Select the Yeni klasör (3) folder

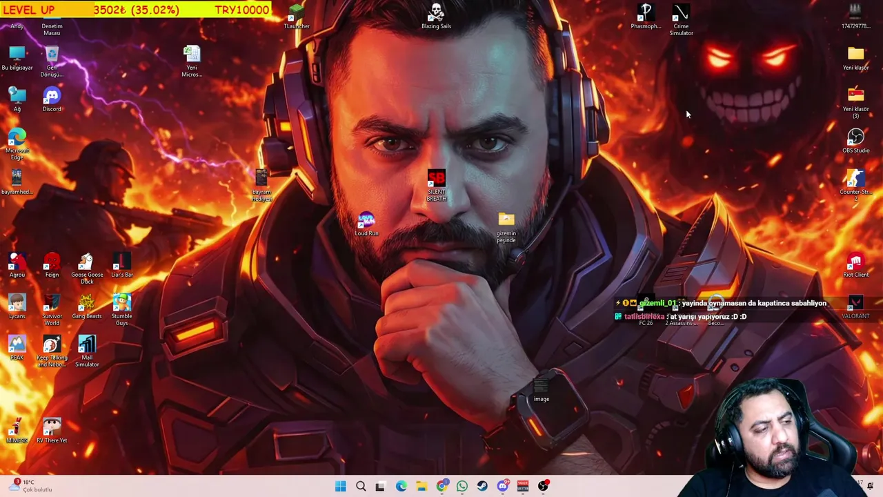tap(855, 104)
